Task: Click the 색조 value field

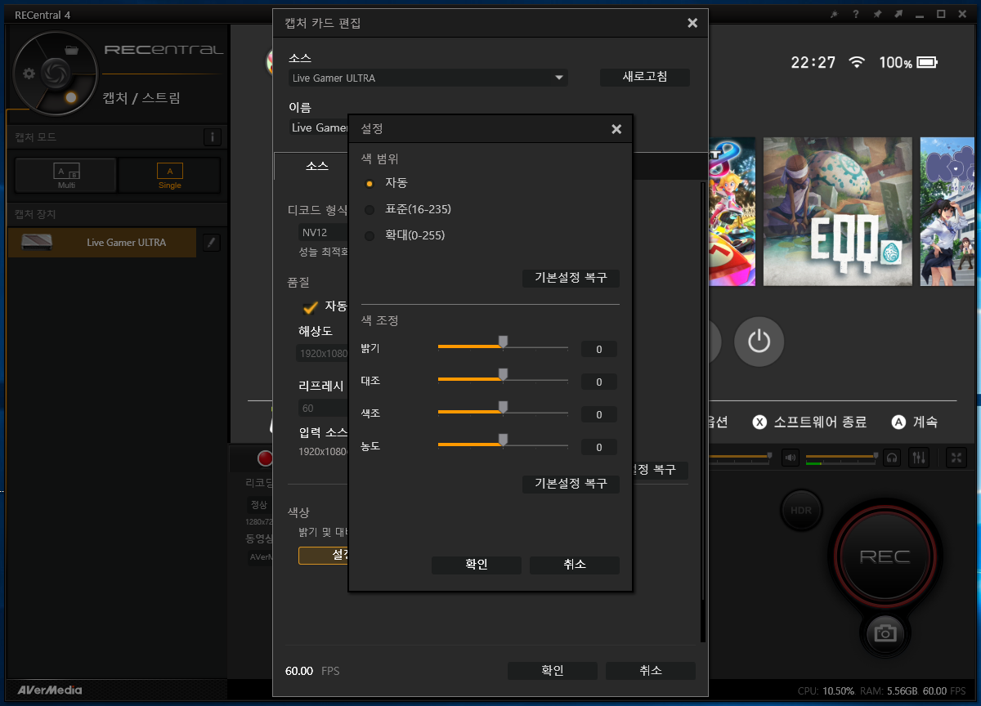Action: 599,414
